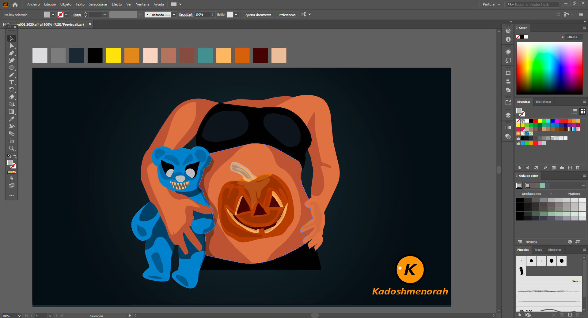Open the Ventana menu
This screenshot has width=588, height=318.
(142, 4)
